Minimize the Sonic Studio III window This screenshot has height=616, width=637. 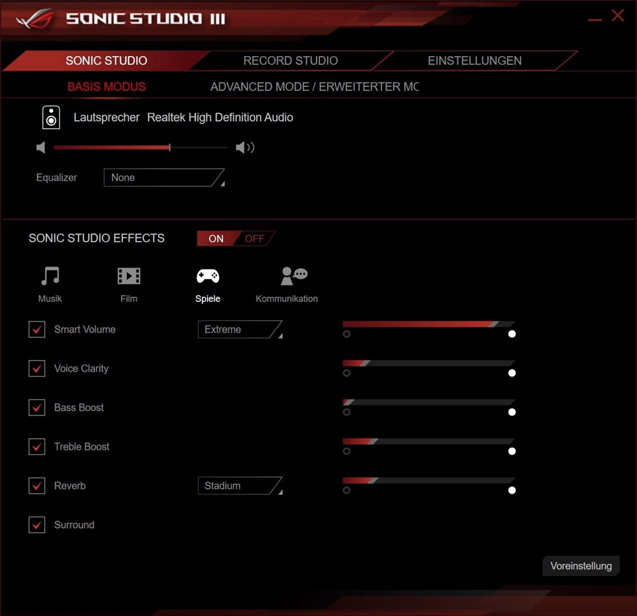[x=595, y=20]
